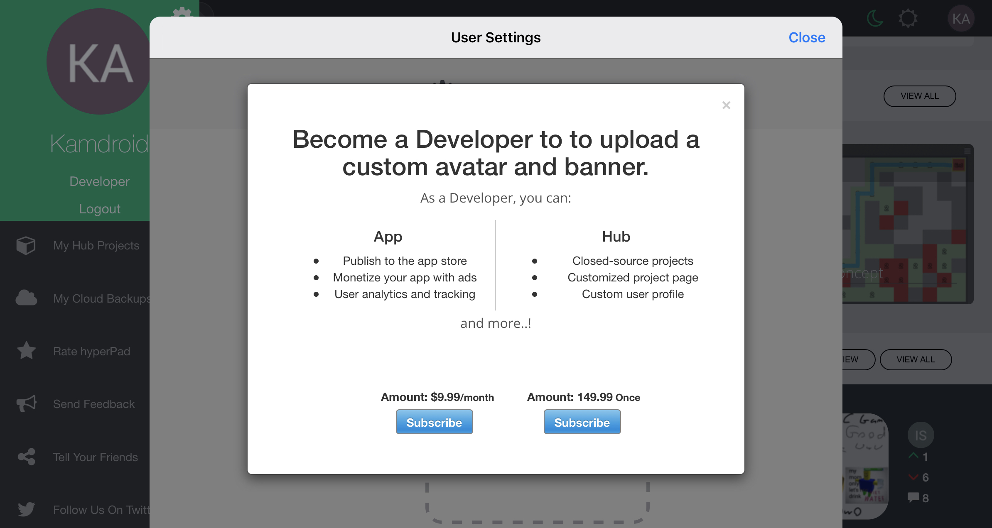992x528 pixels.
Task: Select Send Feedback menu item
Action: (94, 404)
